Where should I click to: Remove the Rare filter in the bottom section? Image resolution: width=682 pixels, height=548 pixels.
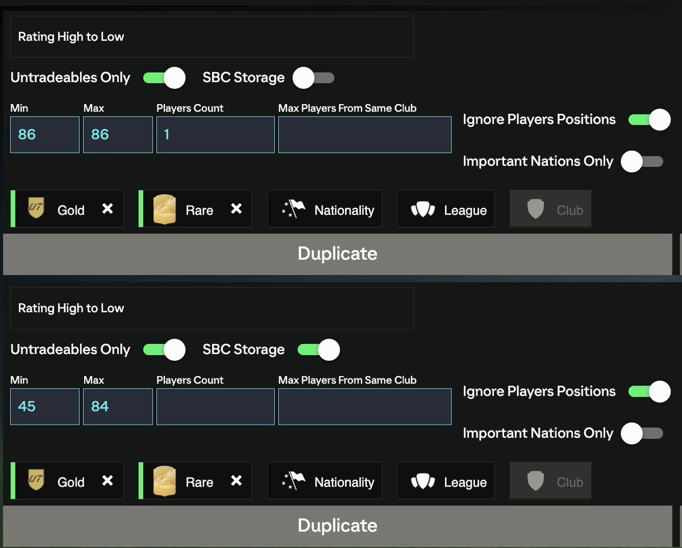pos(236,481)
